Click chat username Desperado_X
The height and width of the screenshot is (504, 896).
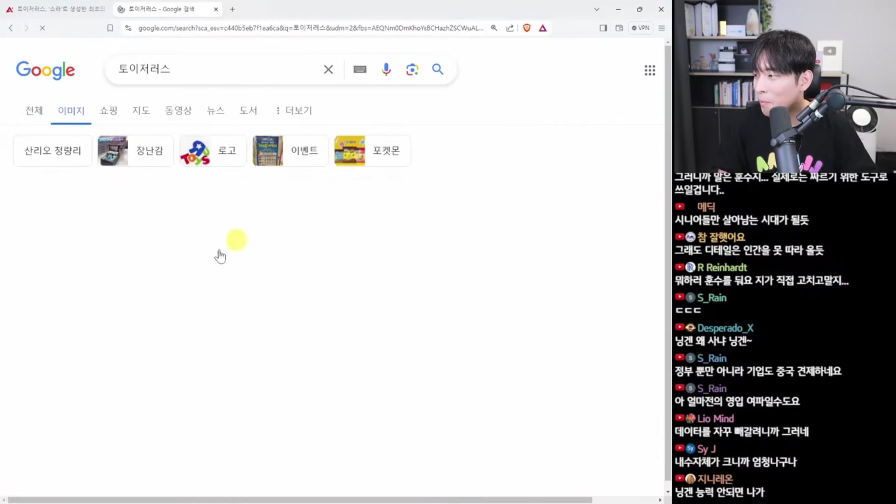click(x=725, y=328)
